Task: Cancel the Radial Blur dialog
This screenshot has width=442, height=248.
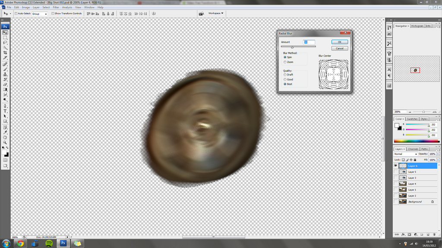Action: tap(339, 48)
